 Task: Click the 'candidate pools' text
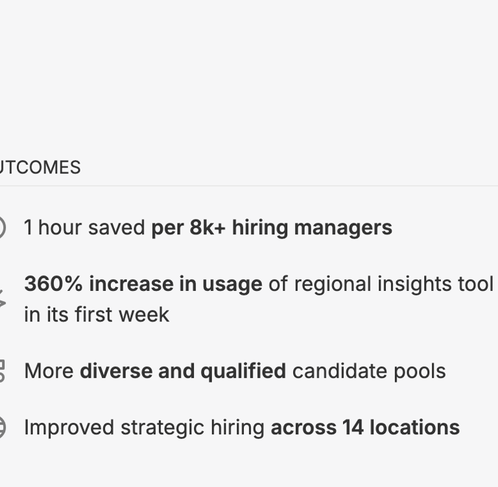pos(369,372)
